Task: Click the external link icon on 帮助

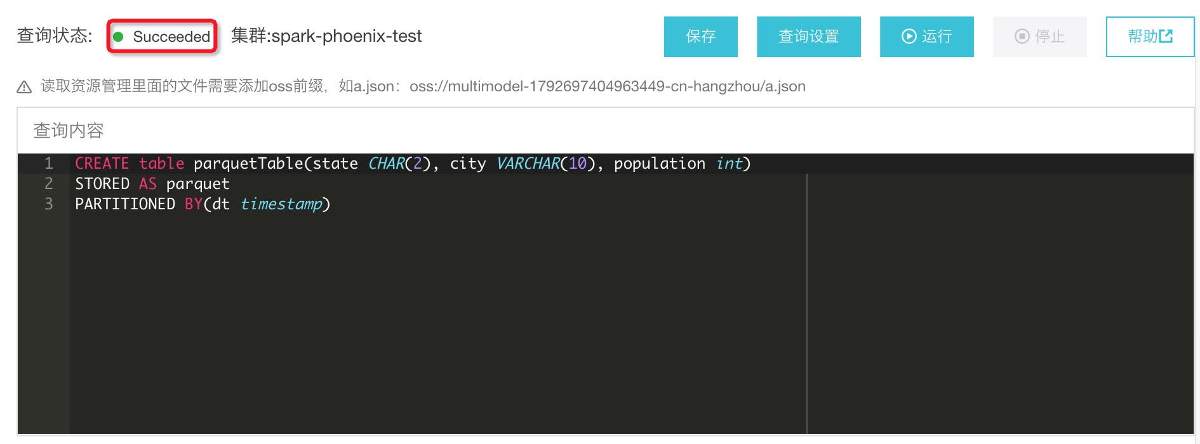Action: pyautogui.click(x=1166, y=37)
